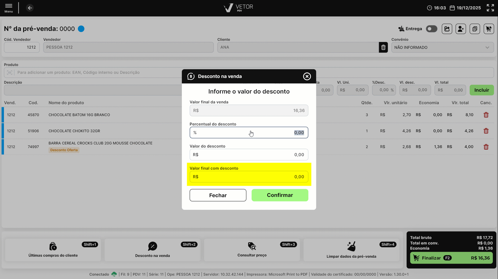This screenshot has height=279, width=498.
Task: Close the Desconto na venda dialog
Action: coord(307,76)
